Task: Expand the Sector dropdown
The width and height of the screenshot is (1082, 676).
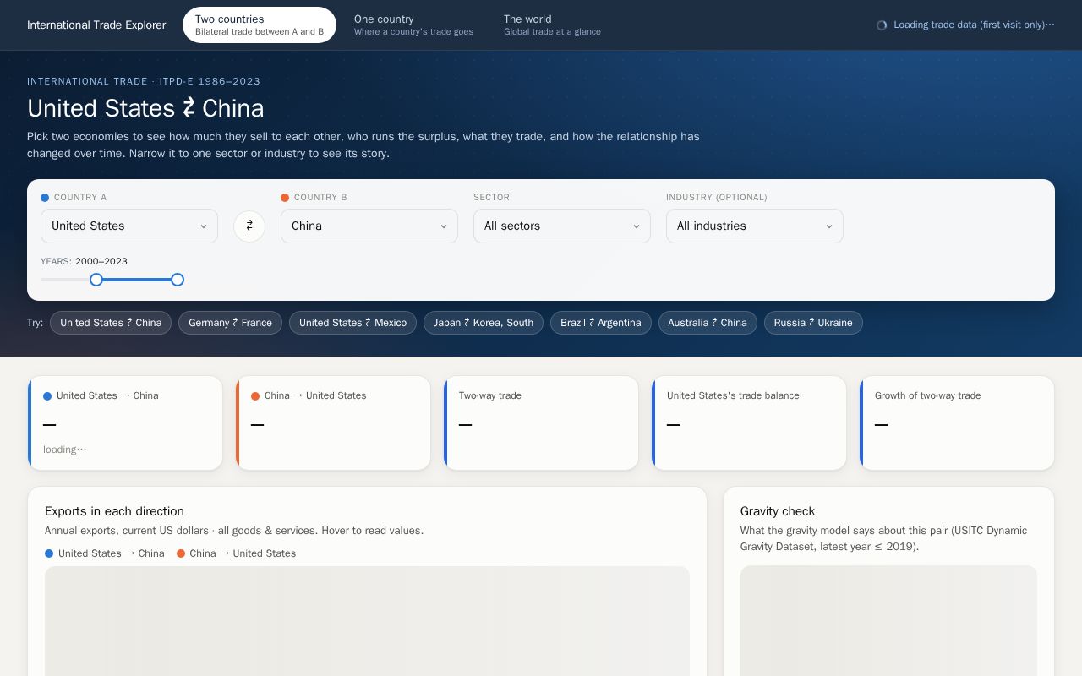Action: tap(562, 226)
